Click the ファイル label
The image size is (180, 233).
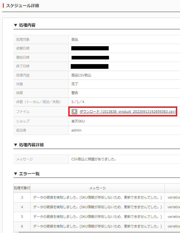tap(23, 112)
